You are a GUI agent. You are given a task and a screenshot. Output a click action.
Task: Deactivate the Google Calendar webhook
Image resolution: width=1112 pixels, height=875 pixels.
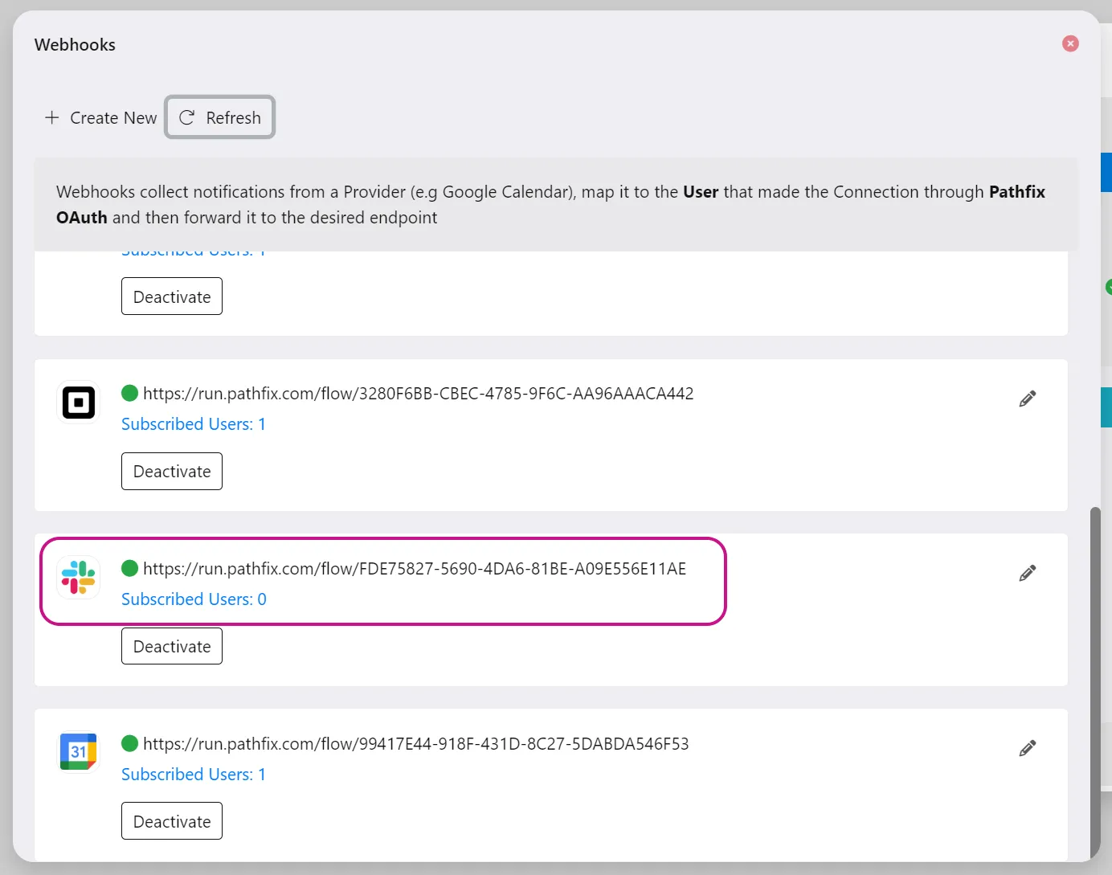click(x=172, y=821)
